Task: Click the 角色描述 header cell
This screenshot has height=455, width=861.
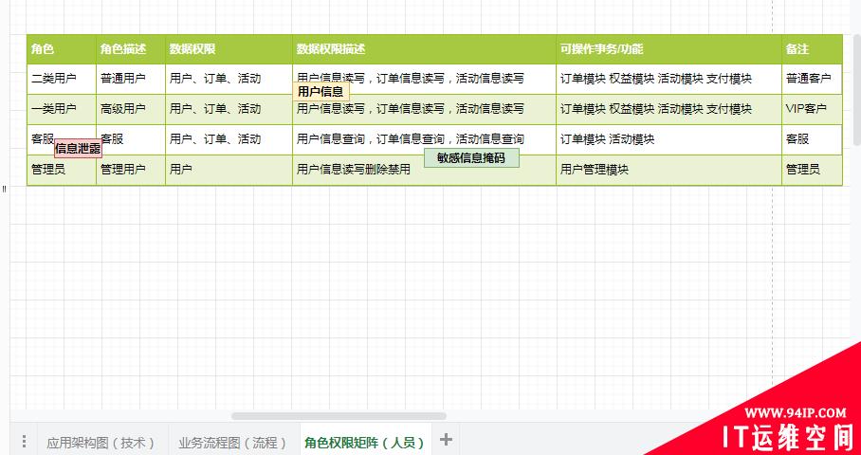Action: [x=131, y=49]
